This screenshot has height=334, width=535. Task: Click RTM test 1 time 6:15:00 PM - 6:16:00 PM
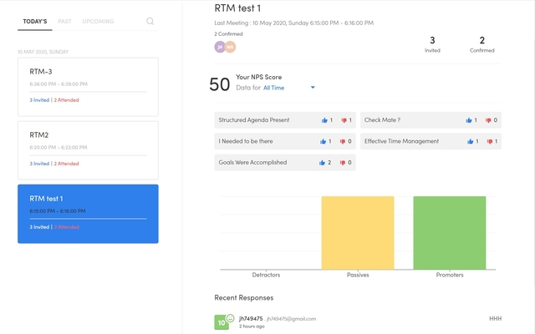[x=58, y=211]
